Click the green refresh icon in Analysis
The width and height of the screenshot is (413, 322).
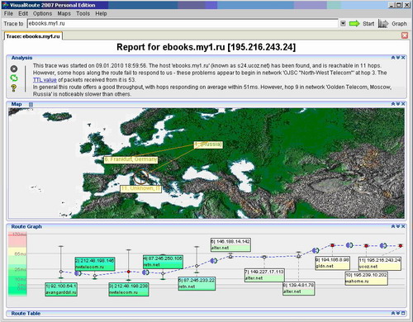click(x=14, y=78)
